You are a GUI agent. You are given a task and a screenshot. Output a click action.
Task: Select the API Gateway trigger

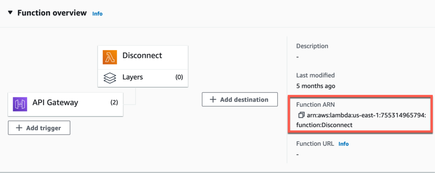point(65,105)
